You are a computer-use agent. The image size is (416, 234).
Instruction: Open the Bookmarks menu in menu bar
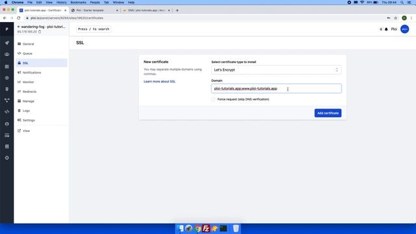[x=78, y=3]
